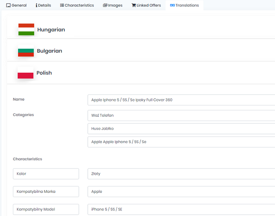Open the General tab
Image resolution: width=275 pixels, height=216 pixels.
pyautogui.click(x=16, y=5)
